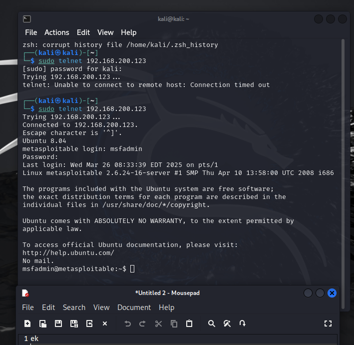Click the terminal icon in the title bar
The height and width of the screenshot is (345, 354).
click(27, 19)
